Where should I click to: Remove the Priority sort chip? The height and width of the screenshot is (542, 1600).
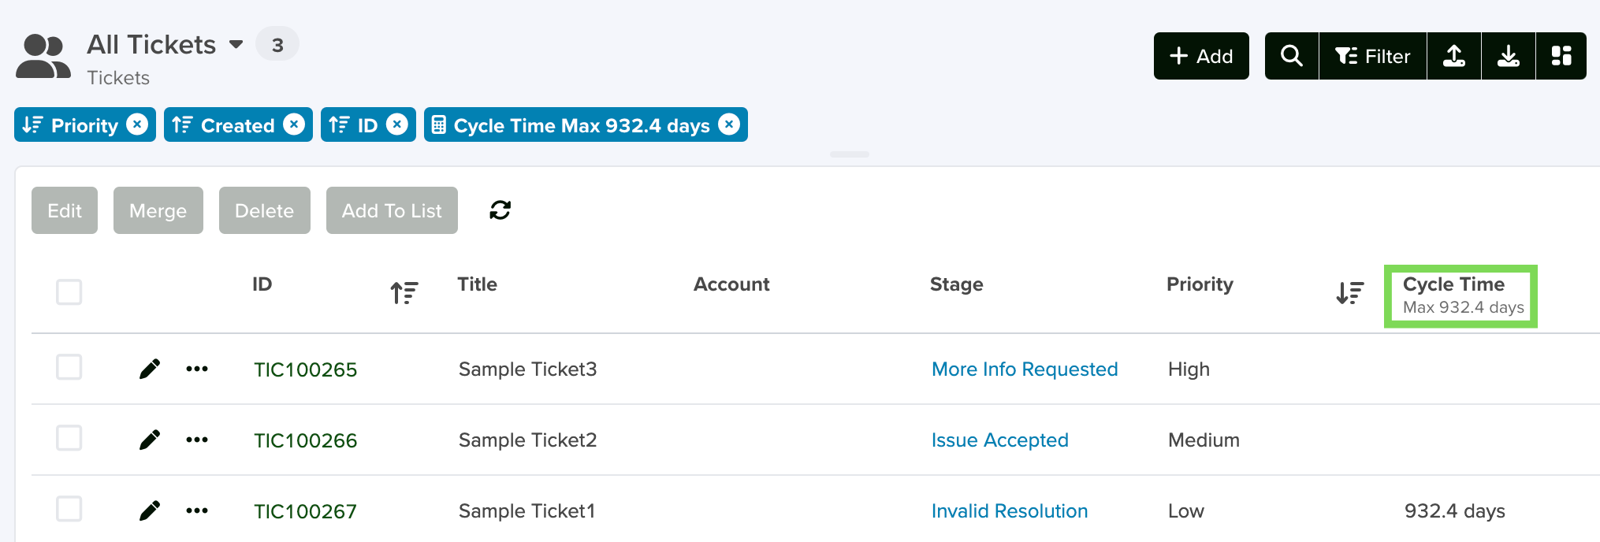138,124
